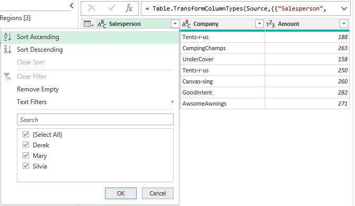Open the Salesperson column filter dropdown
355x206 pixels.
pyautogui.click(x=175, y=24)
